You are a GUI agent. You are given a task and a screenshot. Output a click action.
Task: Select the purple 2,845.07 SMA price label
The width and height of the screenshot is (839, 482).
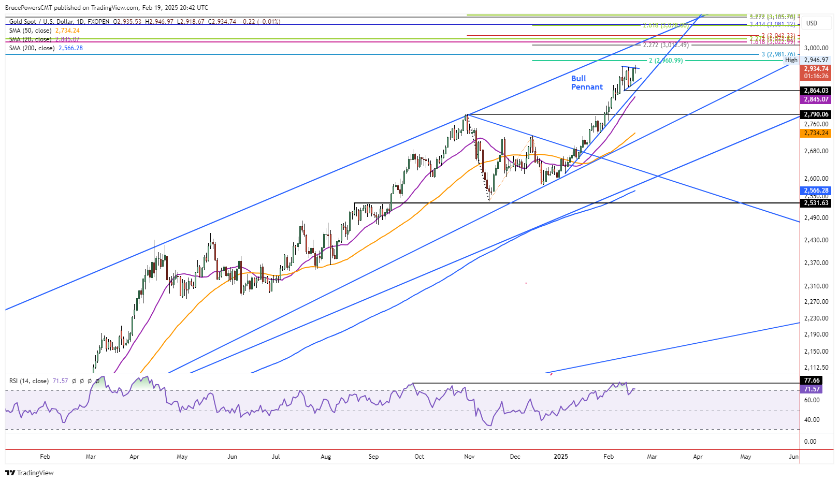pyautogui.click(x=816, y=99)
